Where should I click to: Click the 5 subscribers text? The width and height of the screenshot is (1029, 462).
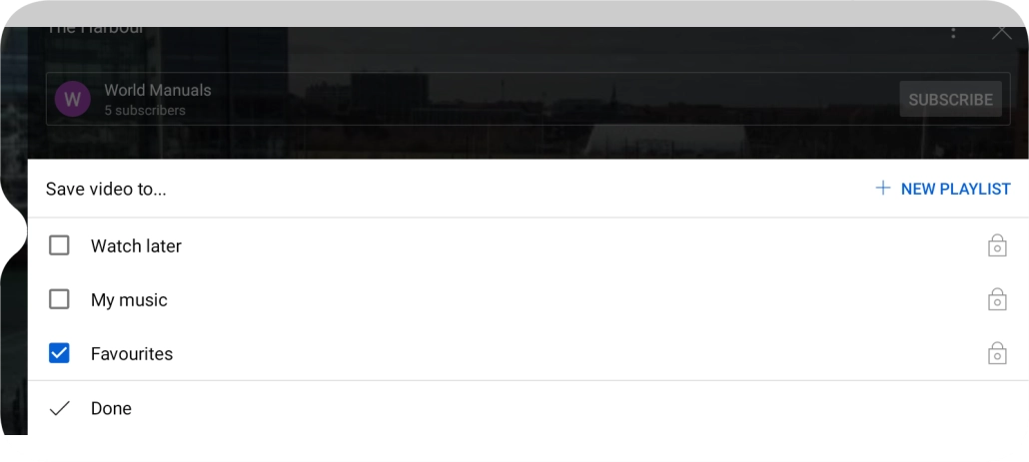click(x=145, y=110)
